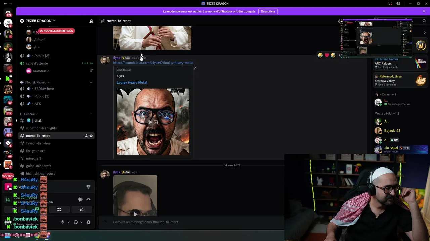
Task: Join the AFK voice channel
Action: (56, 104)
